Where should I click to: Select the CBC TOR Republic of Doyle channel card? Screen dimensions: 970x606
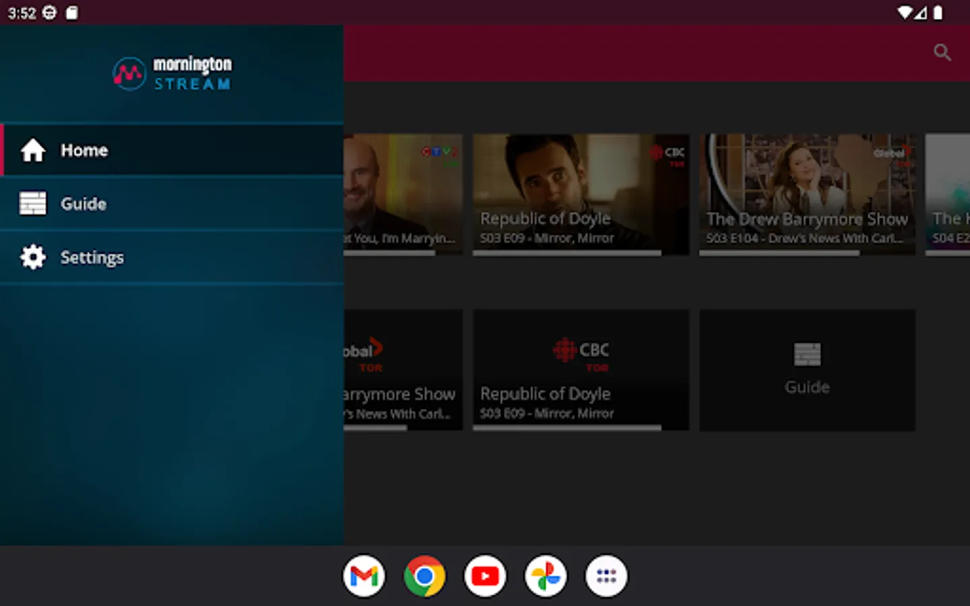(581, 370)
